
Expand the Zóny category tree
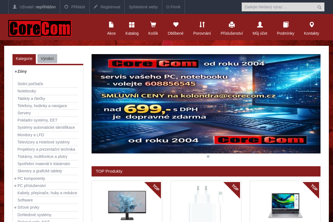16,72
